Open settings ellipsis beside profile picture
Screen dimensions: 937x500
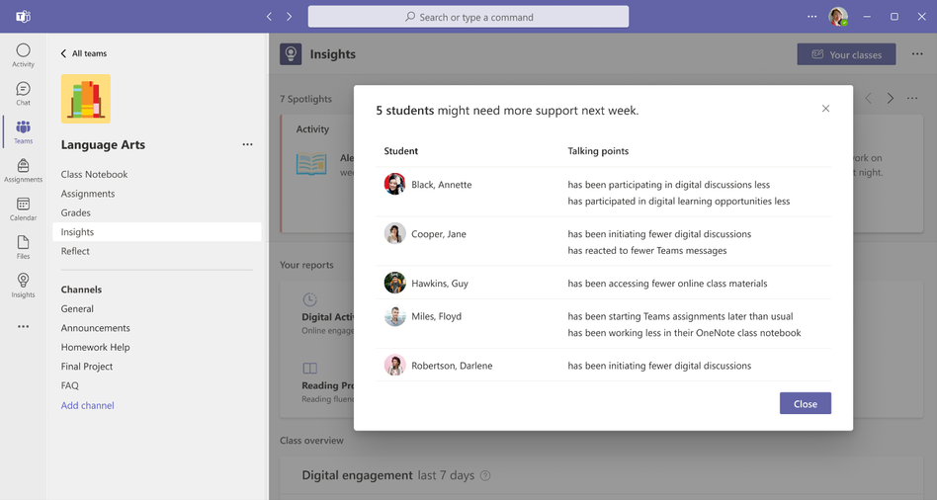[x=811, y=17]
